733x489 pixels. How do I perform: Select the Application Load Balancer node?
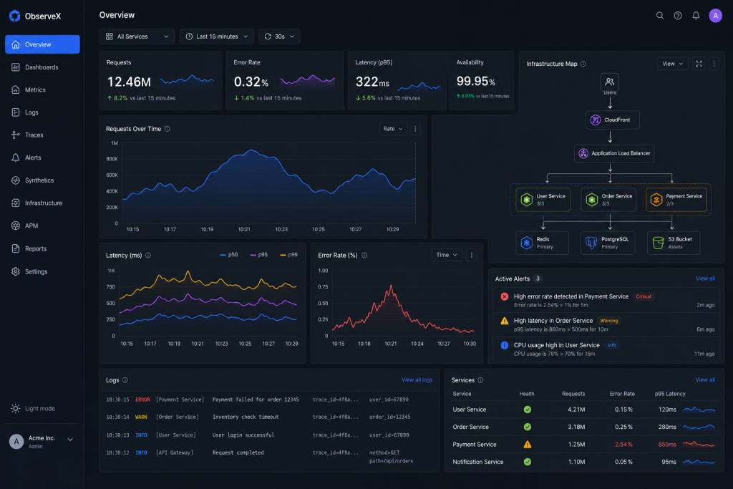click(613, 153)
